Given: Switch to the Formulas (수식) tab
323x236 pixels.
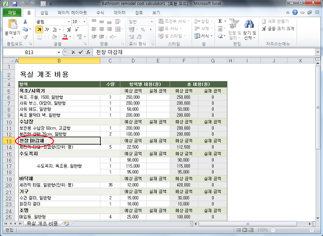Looking at the screenshot, I should [x=100, y=12].
